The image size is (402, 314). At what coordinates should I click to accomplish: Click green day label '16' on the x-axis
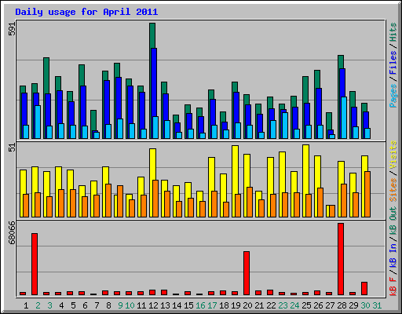200,305
